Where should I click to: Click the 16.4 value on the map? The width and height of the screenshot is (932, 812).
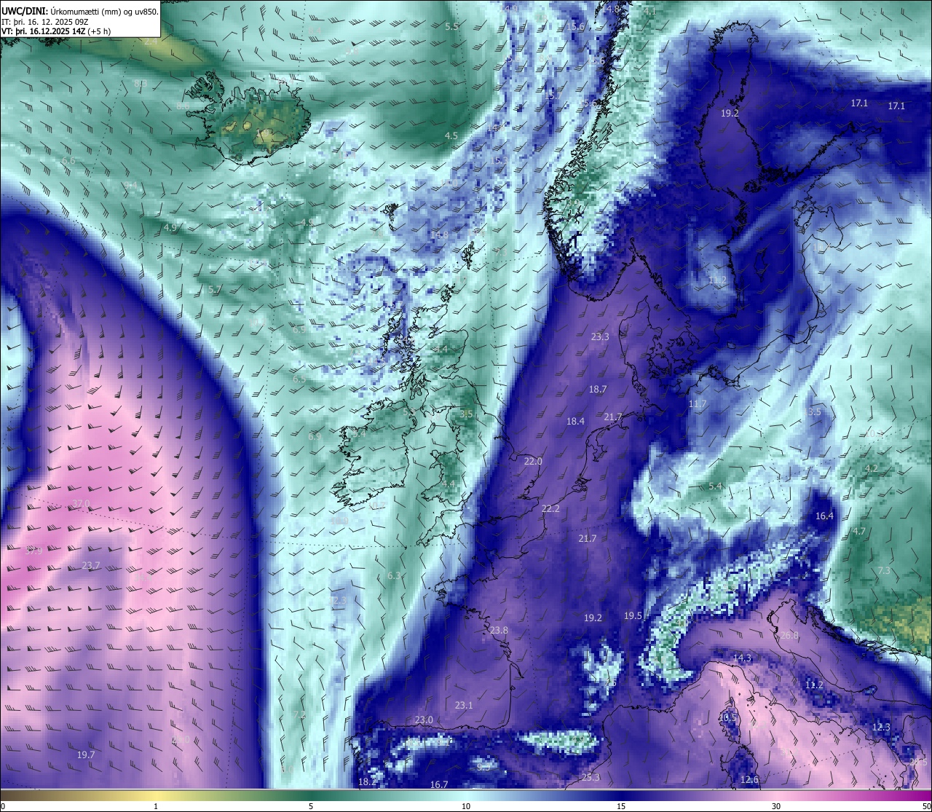click(824, 516)
